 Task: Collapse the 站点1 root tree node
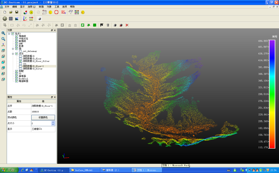[x=9, y=34]
